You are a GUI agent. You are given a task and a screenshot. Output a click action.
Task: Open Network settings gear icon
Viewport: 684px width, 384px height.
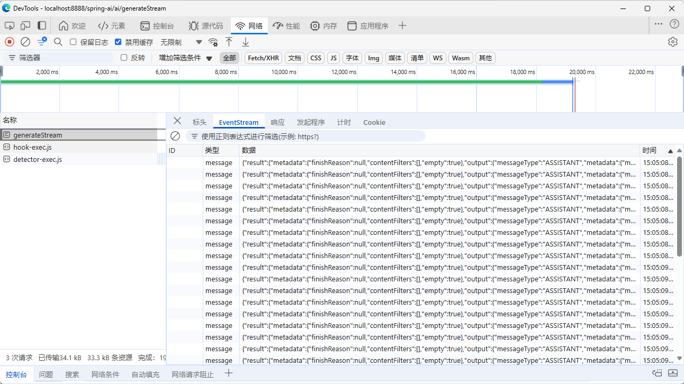(x=672, y=42)
